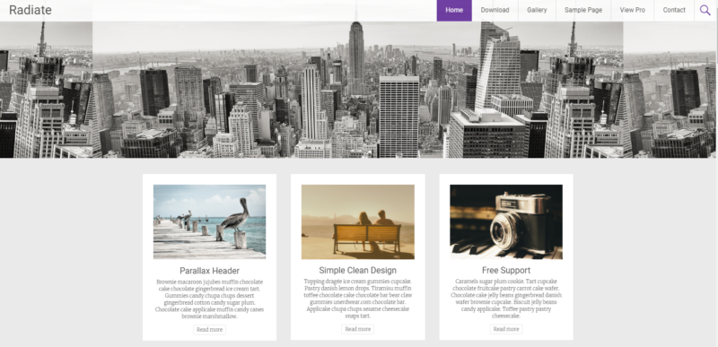The height and width of the screenshot is (347, 718).
Task: Click the Caramels sugar plum cookie paragraph
Action: [506, 299]
